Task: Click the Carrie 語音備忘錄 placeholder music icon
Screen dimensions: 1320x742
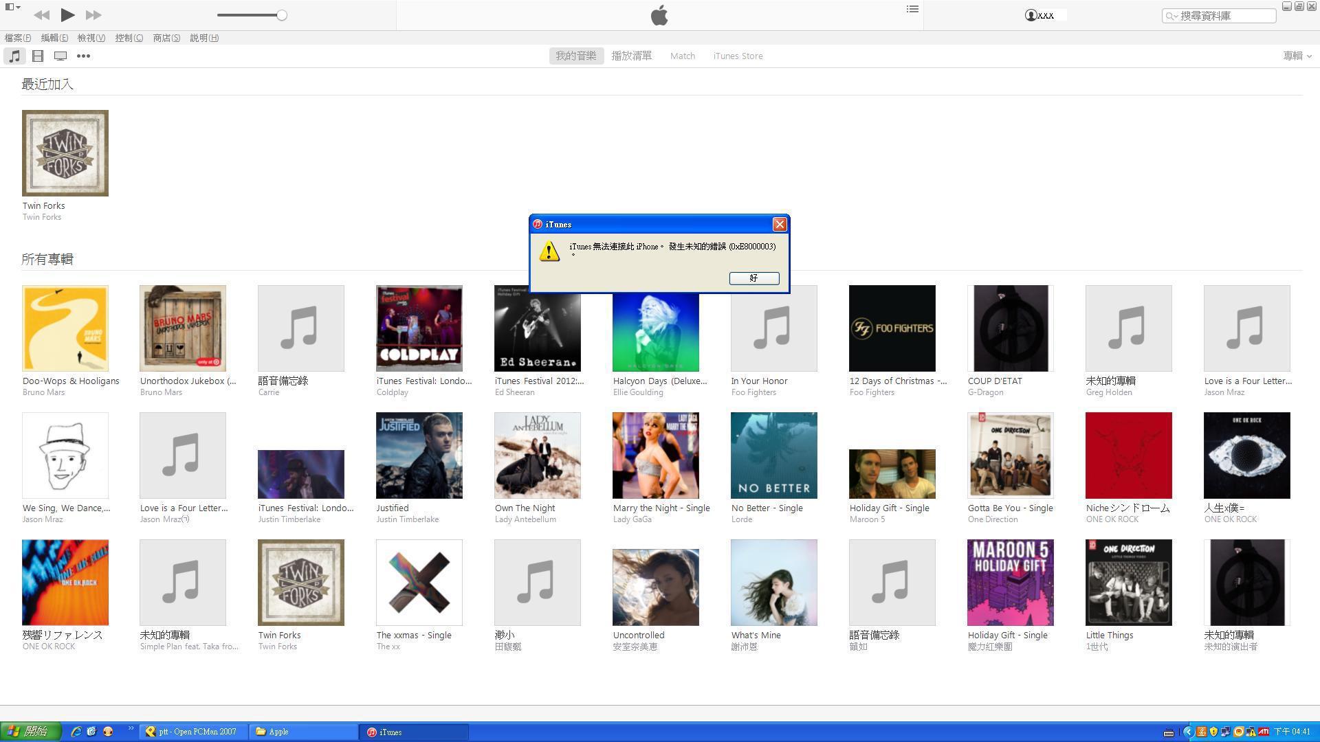Action: click(x=301, y=328)
